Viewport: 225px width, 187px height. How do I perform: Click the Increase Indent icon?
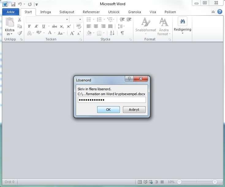pyautogui.click(x=129, y=19)
